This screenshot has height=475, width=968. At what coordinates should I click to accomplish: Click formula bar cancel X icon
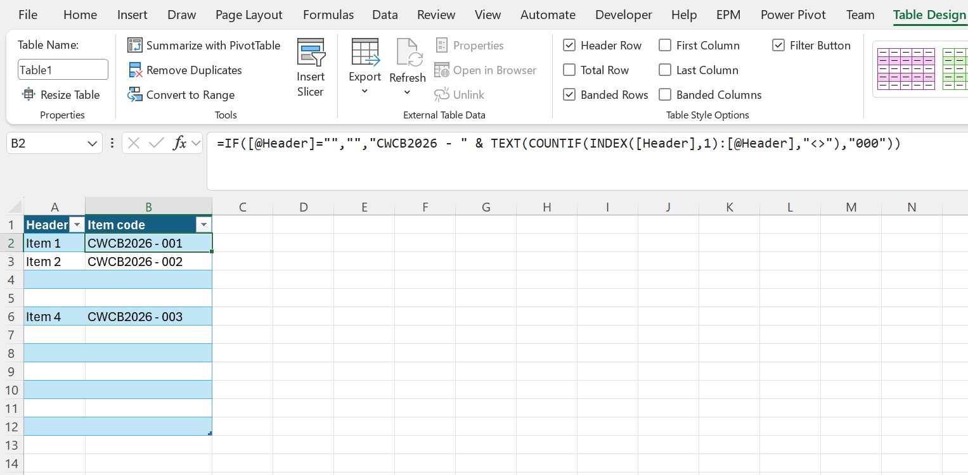(x=134, y=143)
